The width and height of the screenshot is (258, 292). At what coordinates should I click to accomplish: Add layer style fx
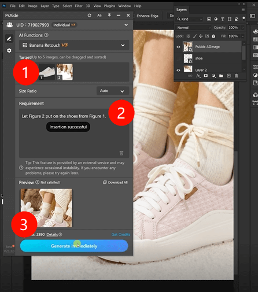(198, 76)
